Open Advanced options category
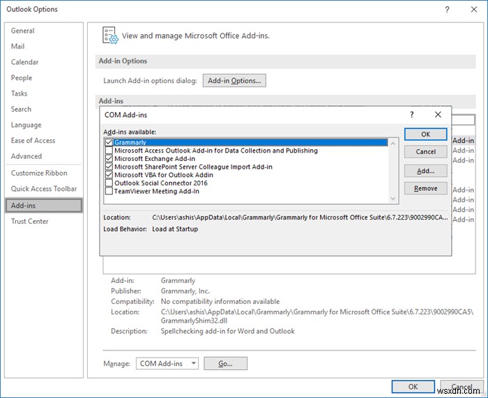The image size is (488, 398). pyautogui.click(x=26, y=156)
